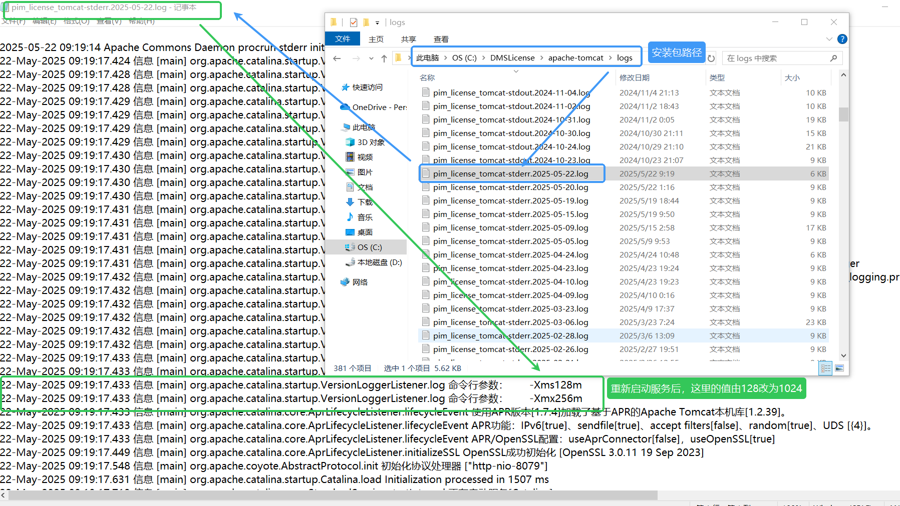Select pim_license_tomcat-stderr.2025-03-06.log file
The image size is (900, 506).
pyautogui.click(x=623, y=322)
